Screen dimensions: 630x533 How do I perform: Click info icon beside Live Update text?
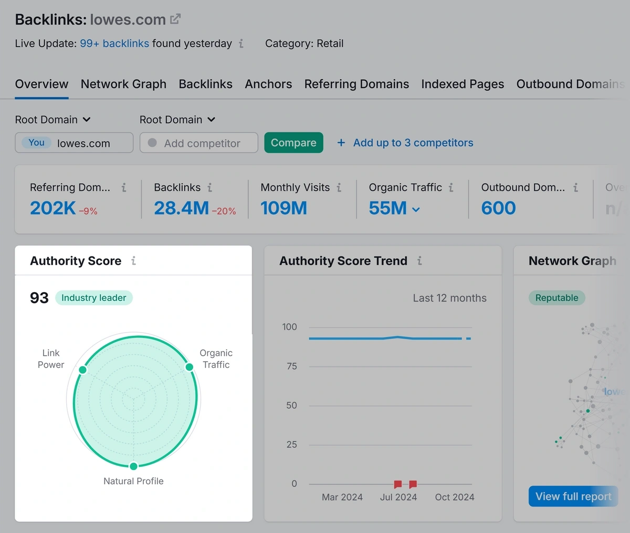(x=241, y=44)
